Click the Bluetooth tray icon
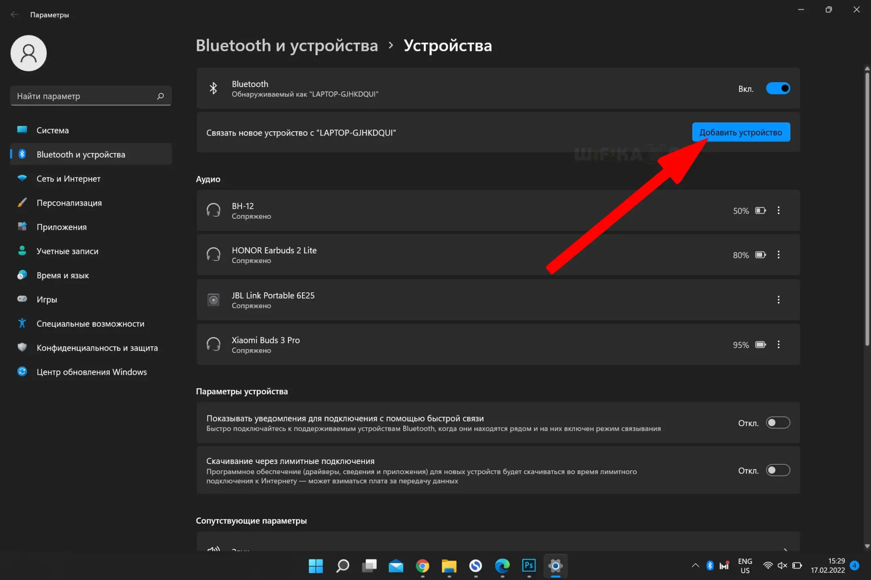Screen dimensions: 871x580 click(710, 566)
